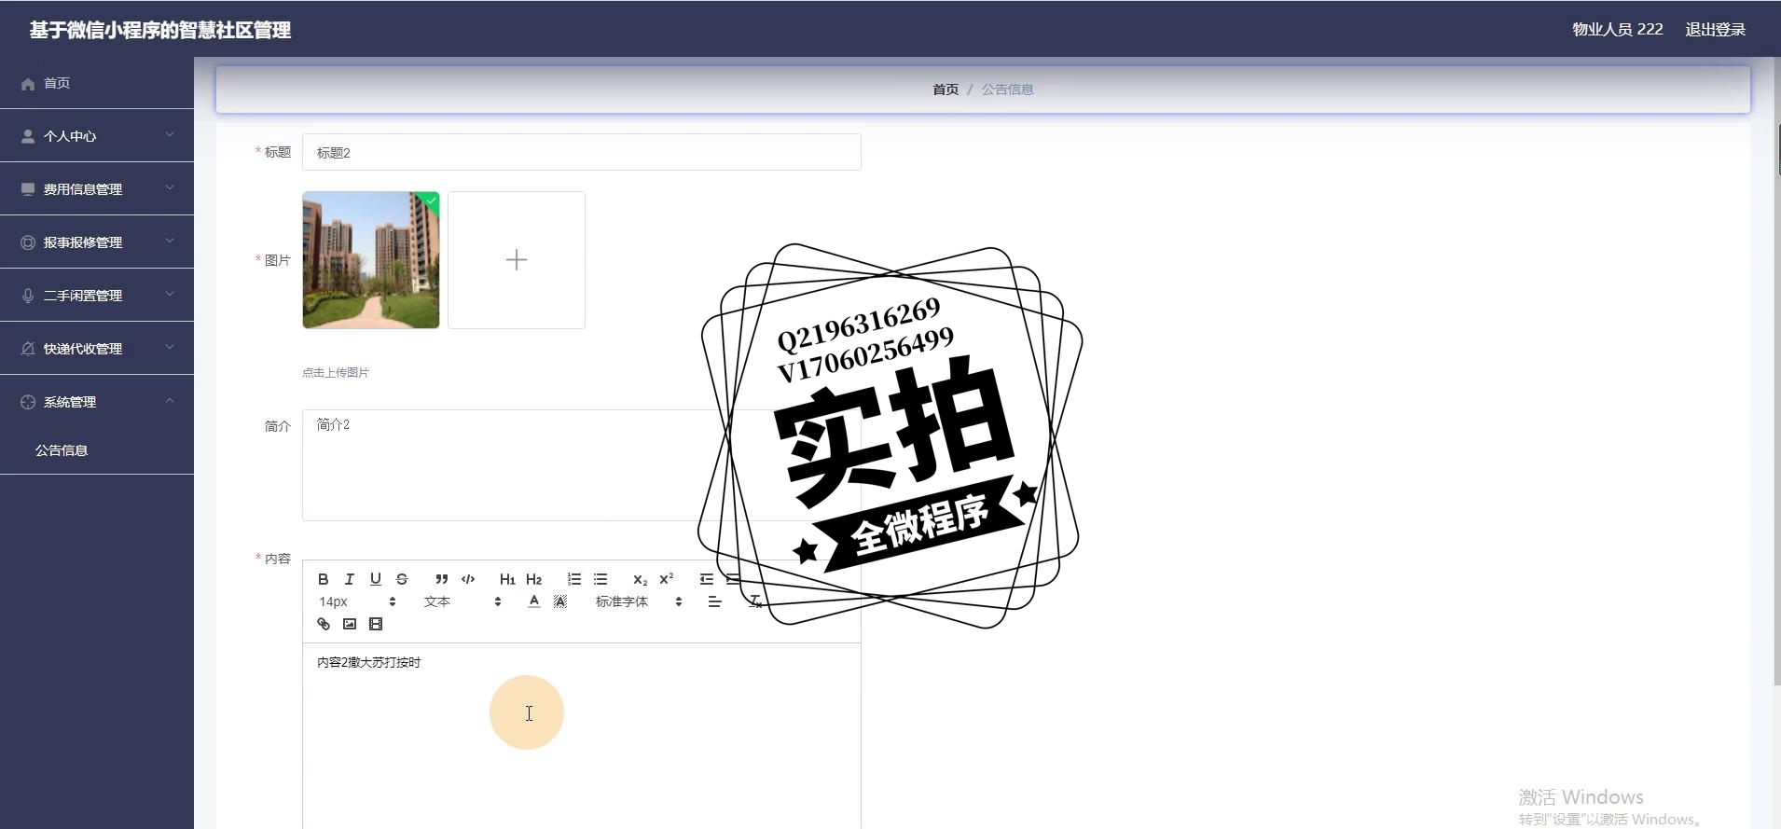Screen dimensions: 1781x829
Task: Open the text color picker
Action: tap(534, 601)
